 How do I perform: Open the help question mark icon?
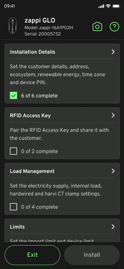(x=114, y=27)
